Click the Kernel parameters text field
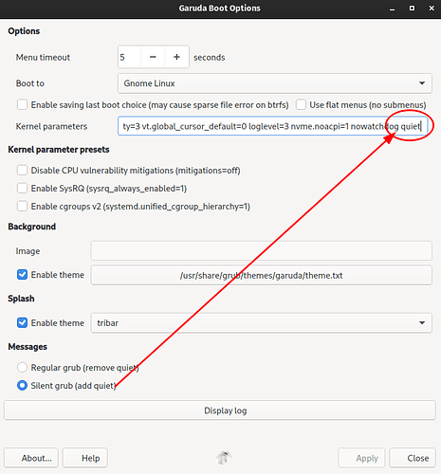The width and height of the screenshot is (441, 474). point(273,126)
